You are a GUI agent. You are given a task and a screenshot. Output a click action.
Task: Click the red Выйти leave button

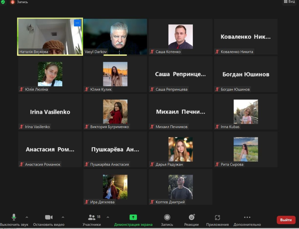click(286, 220)
